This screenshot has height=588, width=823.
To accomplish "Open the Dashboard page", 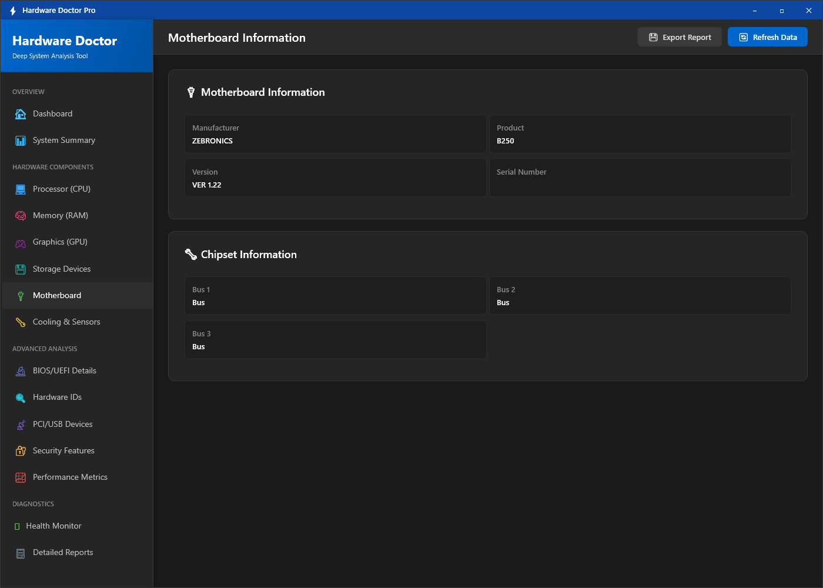I will pyautogui.click(x=78, y=114).
